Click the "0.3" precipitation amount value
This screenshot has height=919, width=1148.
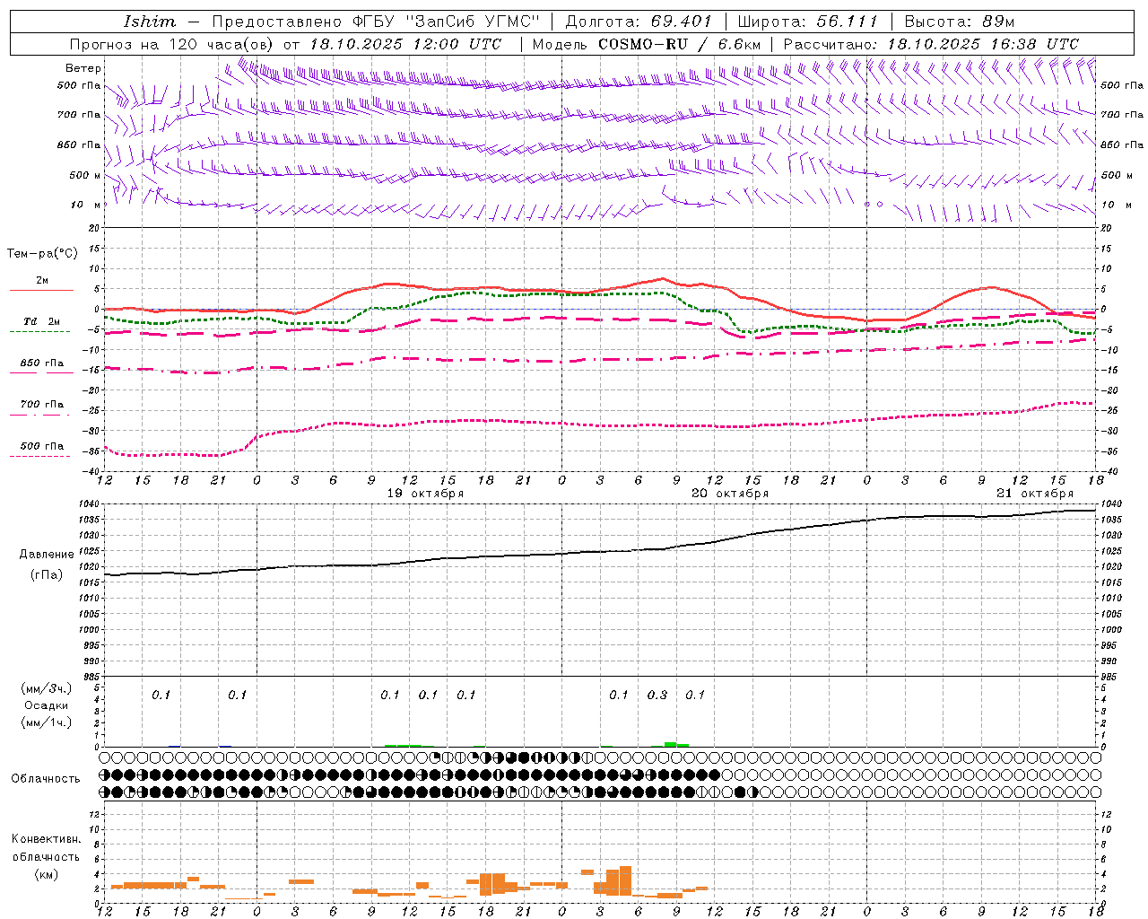point(657,696)
